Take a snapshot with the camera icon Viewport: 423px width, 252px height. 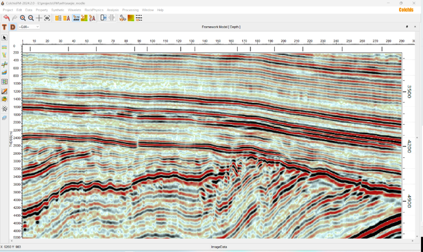coord(47,18)
